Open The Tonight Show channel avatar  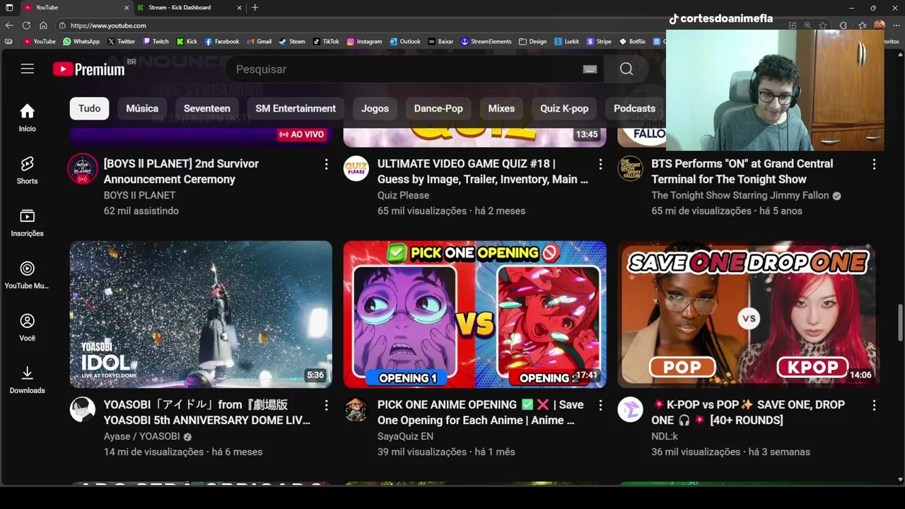point(630,168)
